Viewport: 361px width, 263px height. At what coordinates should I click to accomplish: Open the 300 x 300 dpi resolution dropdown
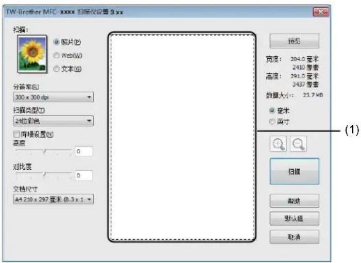(x=54, y=97)
